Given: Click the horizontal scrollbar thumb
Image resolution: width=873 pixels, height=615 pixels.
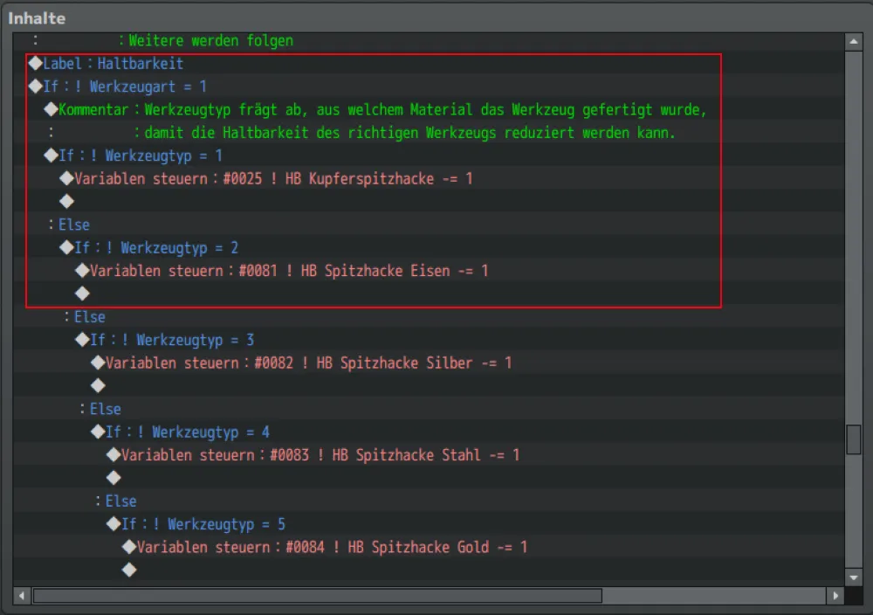Looking at the screenshot, I should (318, 596).
